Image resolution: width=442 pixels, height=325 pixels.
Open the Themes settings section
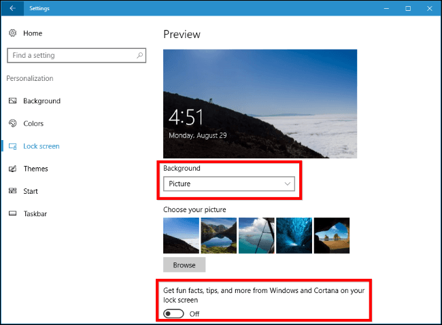35,169
